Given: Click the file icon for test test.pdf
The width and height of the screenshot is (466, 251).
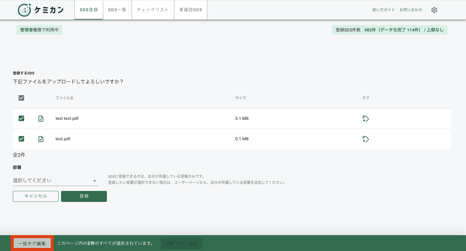Looking at the screenshot, I should click(41, 119).
